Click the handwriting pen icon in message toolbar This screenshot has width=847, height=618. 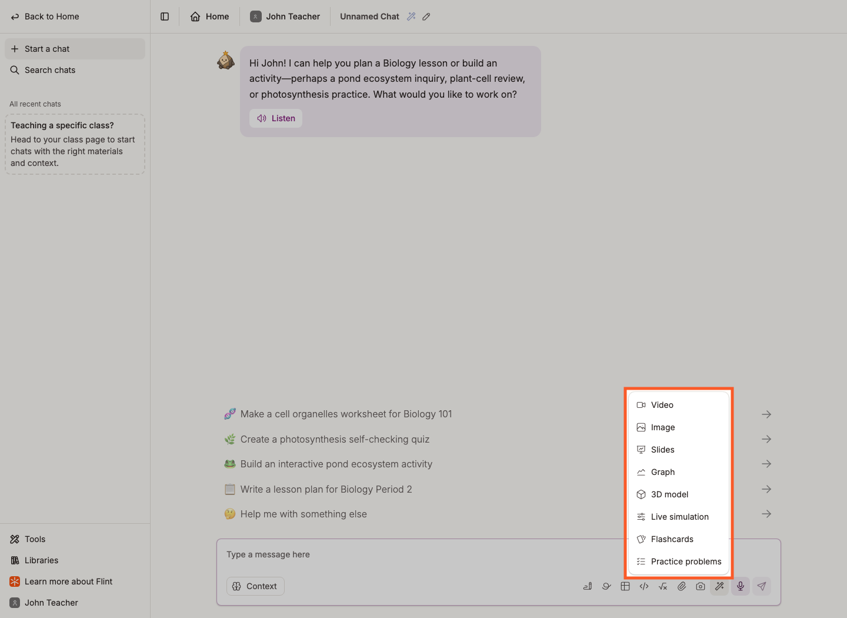(x=588, y=586)
